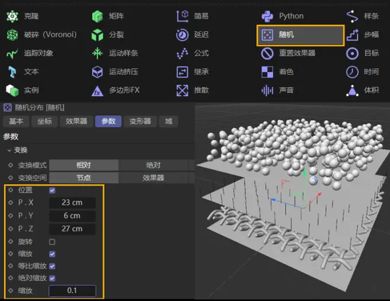The height and width of the screenshot is (301, 390).
Task: Add the 简易 plain effector icon
Action: (x=183, y=16)
